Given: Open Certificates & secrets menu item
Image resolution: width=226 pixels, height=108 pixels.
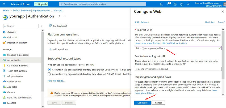Looking at the screenshot, I should click(x=18, y=65).
